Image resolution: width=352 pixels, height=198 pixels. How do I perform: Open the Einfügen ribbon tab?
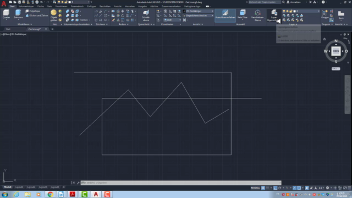click(x=91, y=7)
